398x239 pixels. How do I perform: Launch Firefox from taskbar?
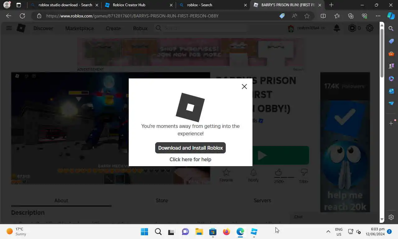[226, 232]
